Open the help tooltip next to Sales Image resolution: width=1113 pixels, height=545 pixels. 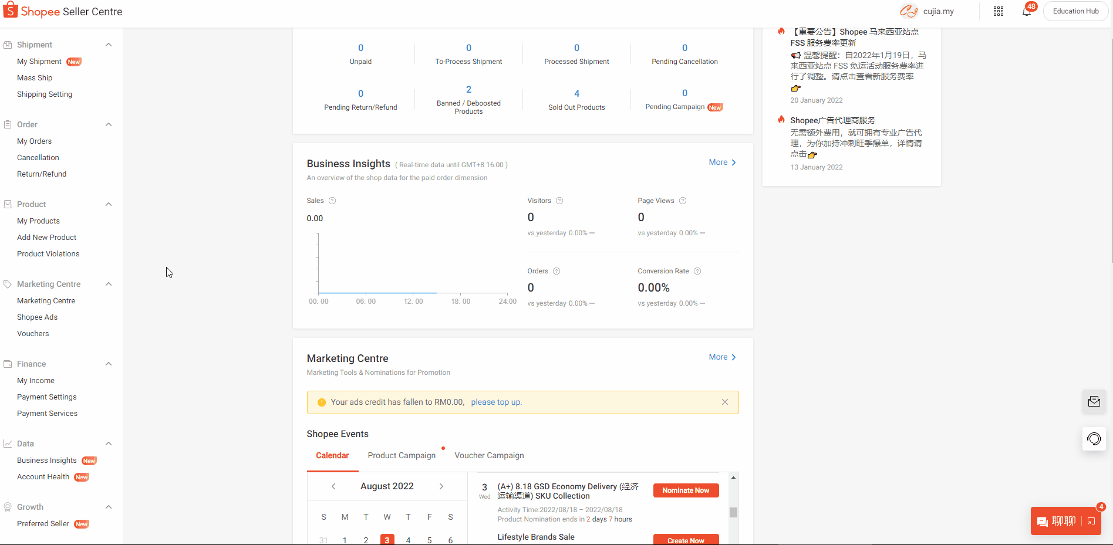(x=332, y=201)
